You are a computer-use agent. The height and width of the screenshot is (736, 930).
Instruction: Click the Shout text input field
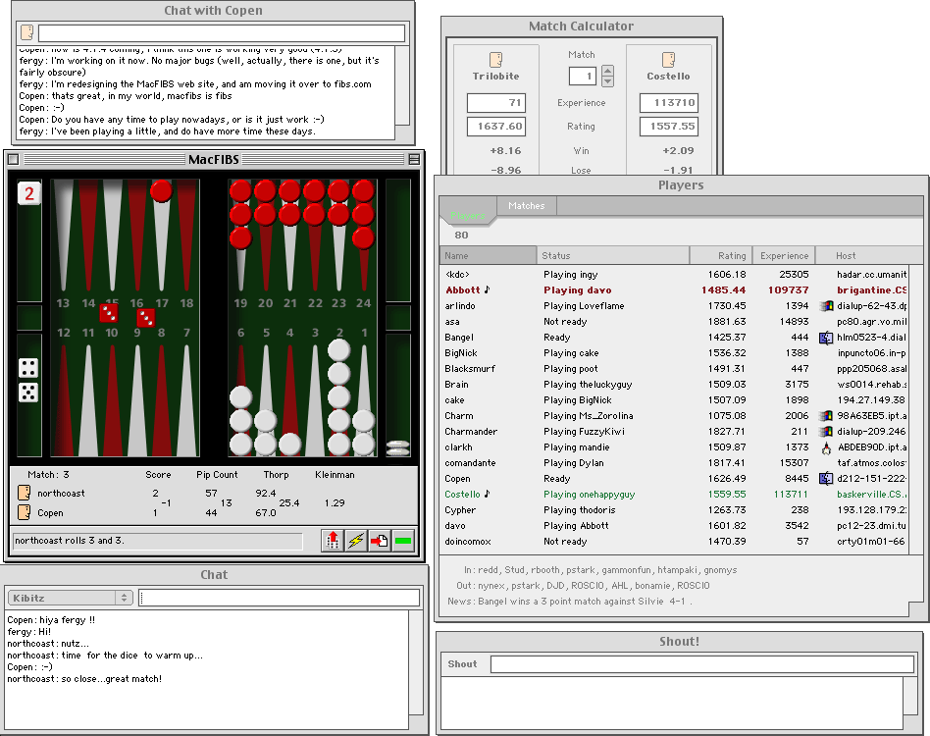coord(702,664)
